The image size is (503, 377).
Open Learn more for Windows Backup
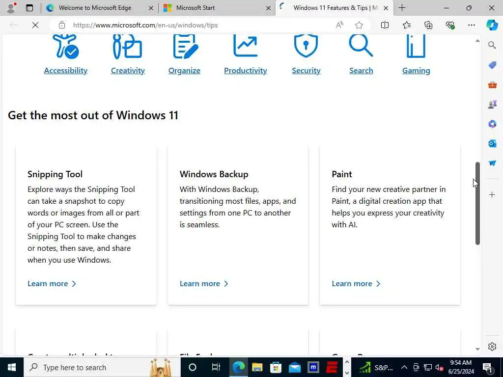pyautogui.click(x=204, y=284)
